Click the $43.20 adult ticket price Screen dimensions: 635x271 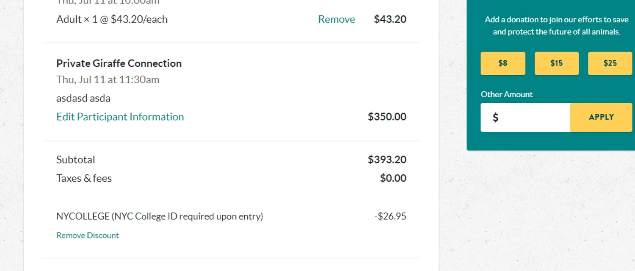coord(390,19)
